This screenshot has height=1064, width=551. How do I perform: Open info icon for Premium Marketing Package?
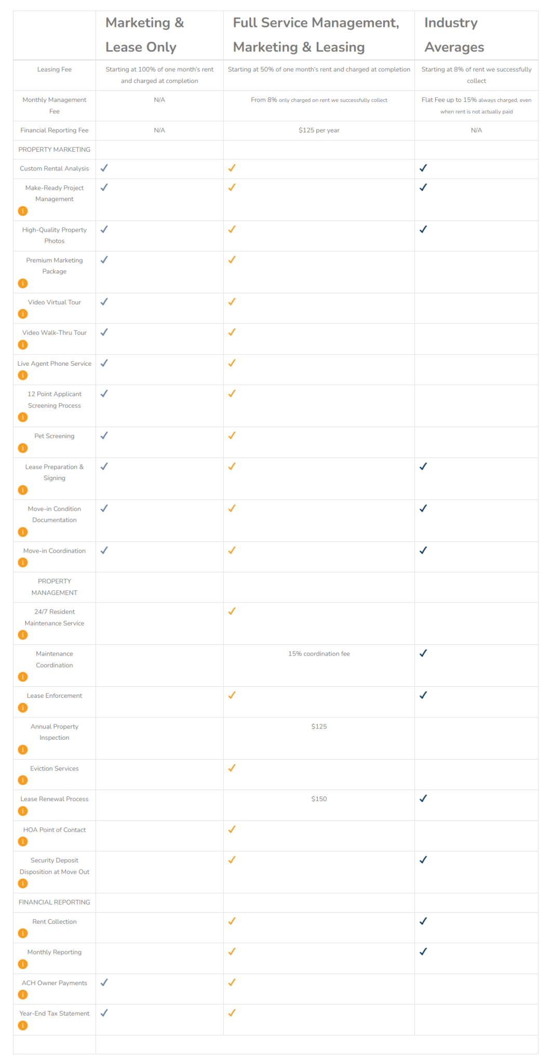pyautogui.click(x=23, y=283)
